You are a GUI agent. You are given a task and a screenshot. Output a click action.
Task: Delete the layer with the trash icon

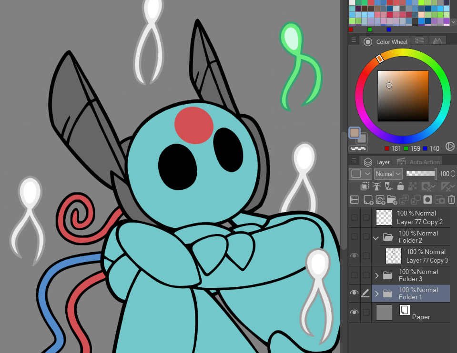click(452, 200)
